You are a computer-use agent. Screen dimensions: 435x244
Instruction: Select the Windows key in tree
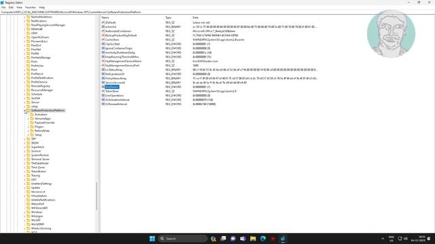tap(37, 212)
